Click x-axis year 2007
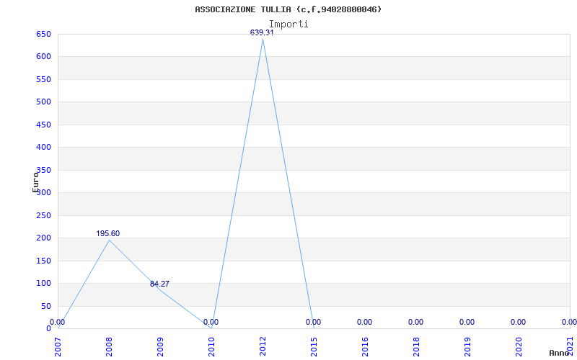Viewport: 577px width, 360px height. tap(58, 347)
